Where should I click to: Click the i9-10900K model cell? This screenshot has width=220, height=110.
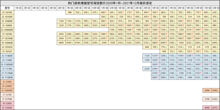[7, 43]
